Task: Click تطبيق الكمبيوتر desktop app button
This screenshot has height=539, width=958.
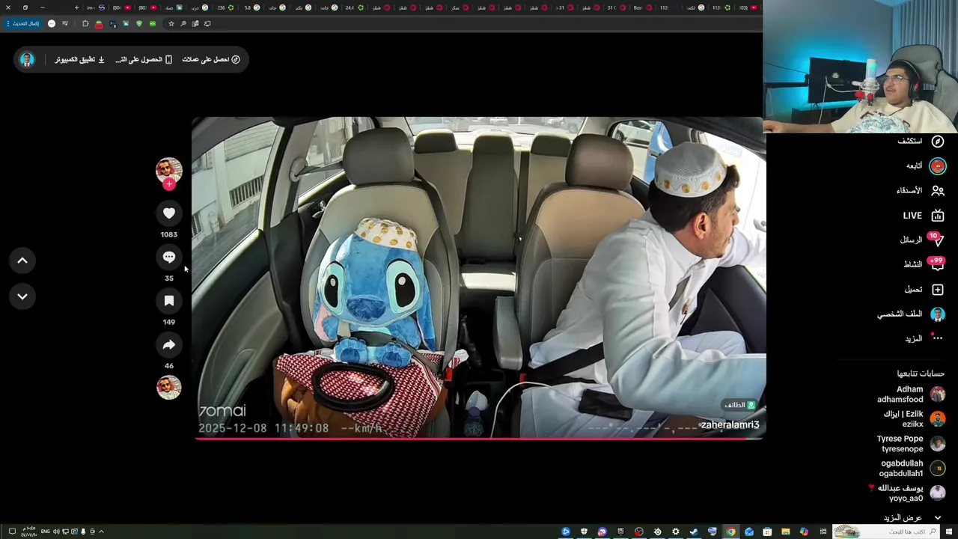Action: 79,59
